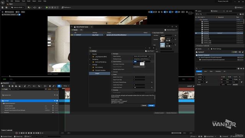This screenshot has width=245, height=138.
Task: Open the Perspective viewport mode menu
Action: [x=9, y=12]
